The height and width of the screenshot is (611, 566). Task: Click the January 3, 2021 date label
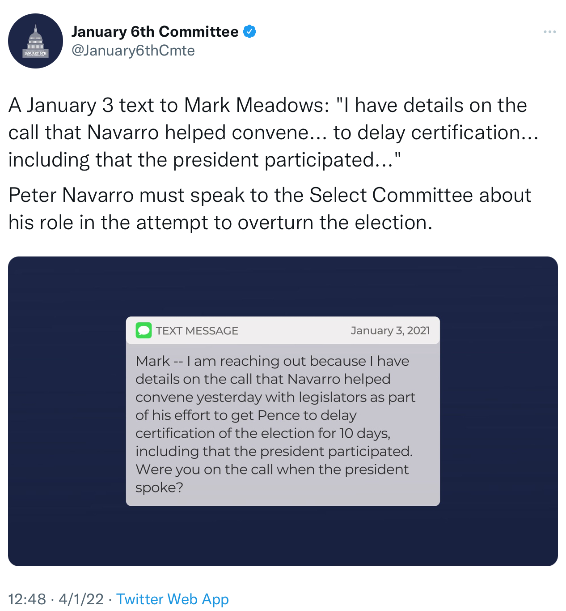click(x=390, y=331)
